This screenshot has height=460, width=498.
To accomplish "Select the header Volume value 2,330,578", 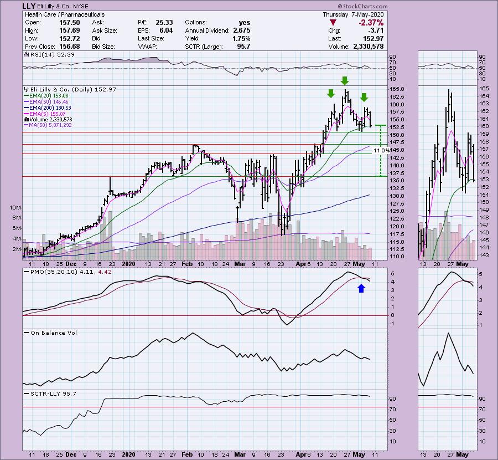I will (x=369, y=47).
